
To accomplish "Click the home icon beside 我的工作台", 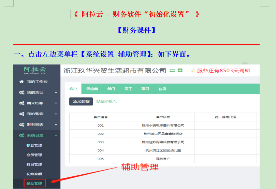I will pos(21,82).
